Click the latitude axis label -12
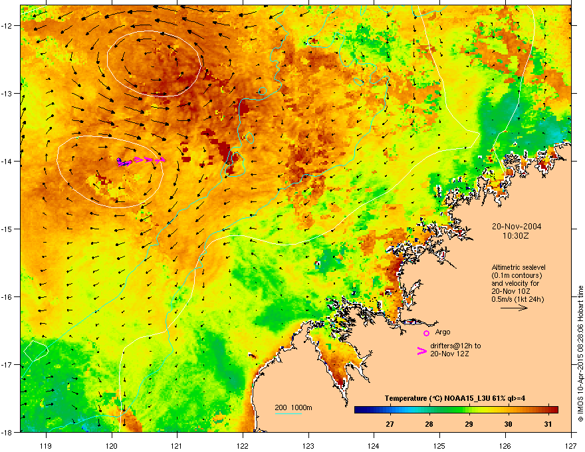The image size is (585, 452). coord(7,26)
